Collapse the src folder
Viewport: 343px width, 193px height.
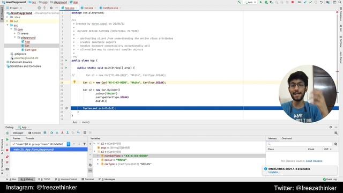(8, 25)
